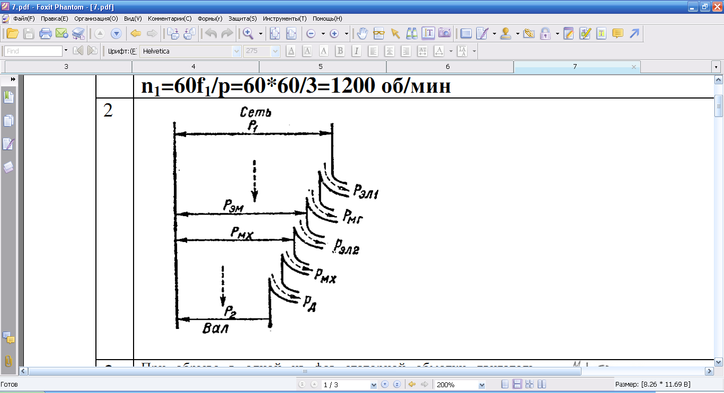The image size is (724, 393).
Task: Switch to document tab 5
Action: (321, 67)
